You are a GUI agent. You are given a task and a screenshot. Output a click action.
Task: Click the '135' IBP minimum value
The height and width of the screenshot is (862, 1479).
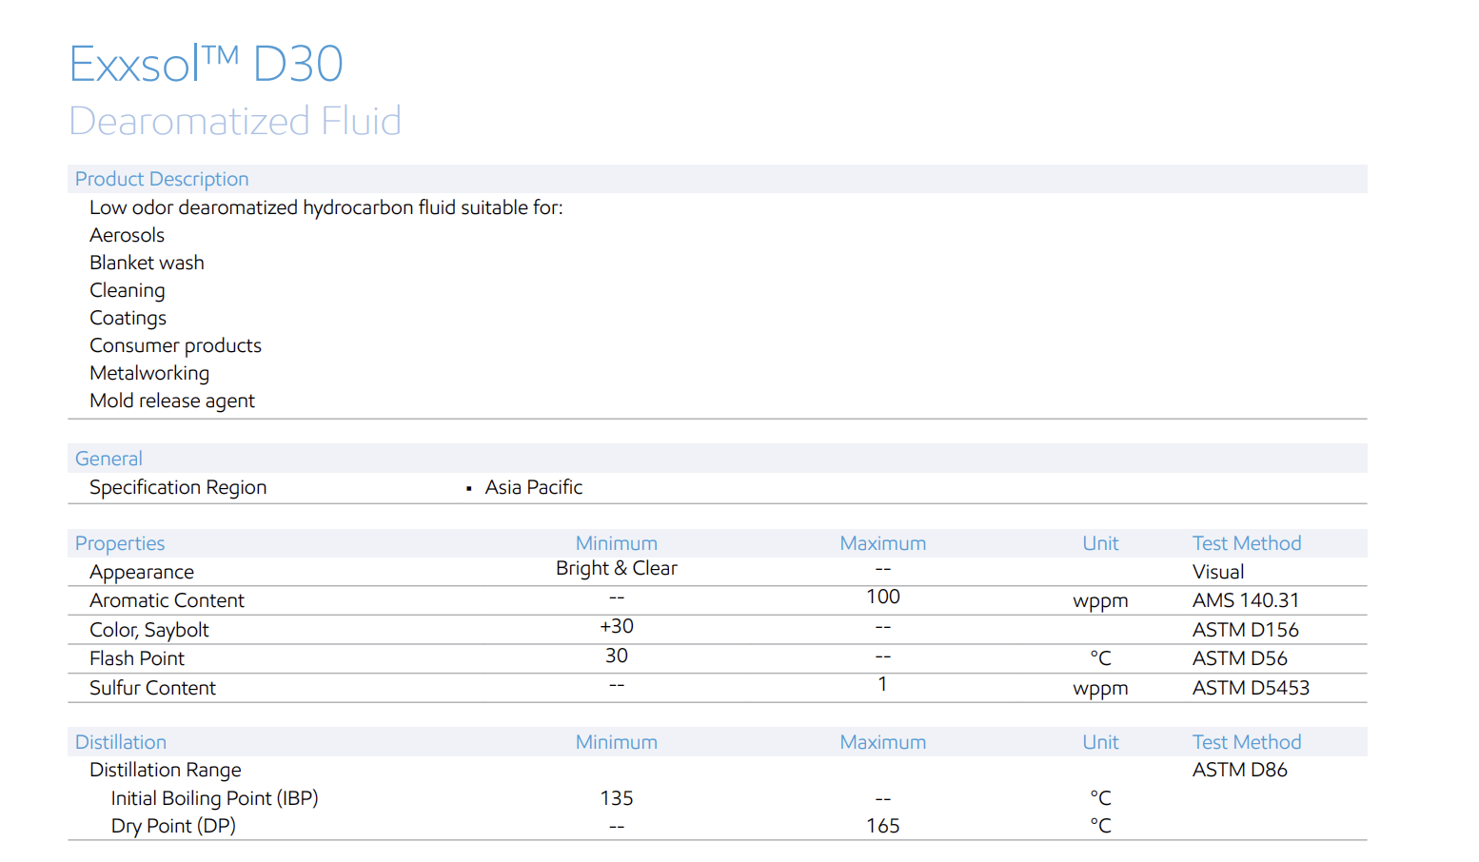pyautogui.click(x=617, y=798)
